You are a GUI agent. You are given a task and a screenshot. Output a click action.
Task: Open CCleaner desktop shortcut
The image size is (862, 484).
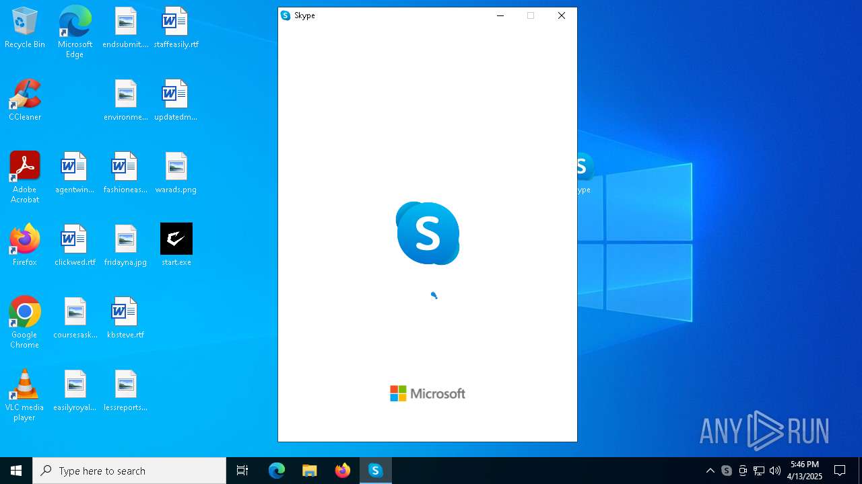tap(25, 101)
